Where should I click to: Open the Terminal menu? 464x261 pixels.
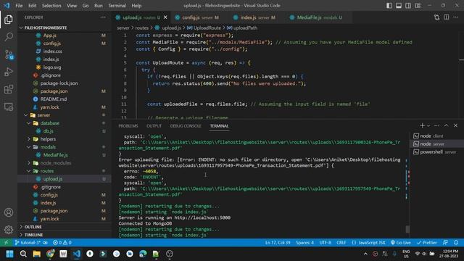point(117,6)
